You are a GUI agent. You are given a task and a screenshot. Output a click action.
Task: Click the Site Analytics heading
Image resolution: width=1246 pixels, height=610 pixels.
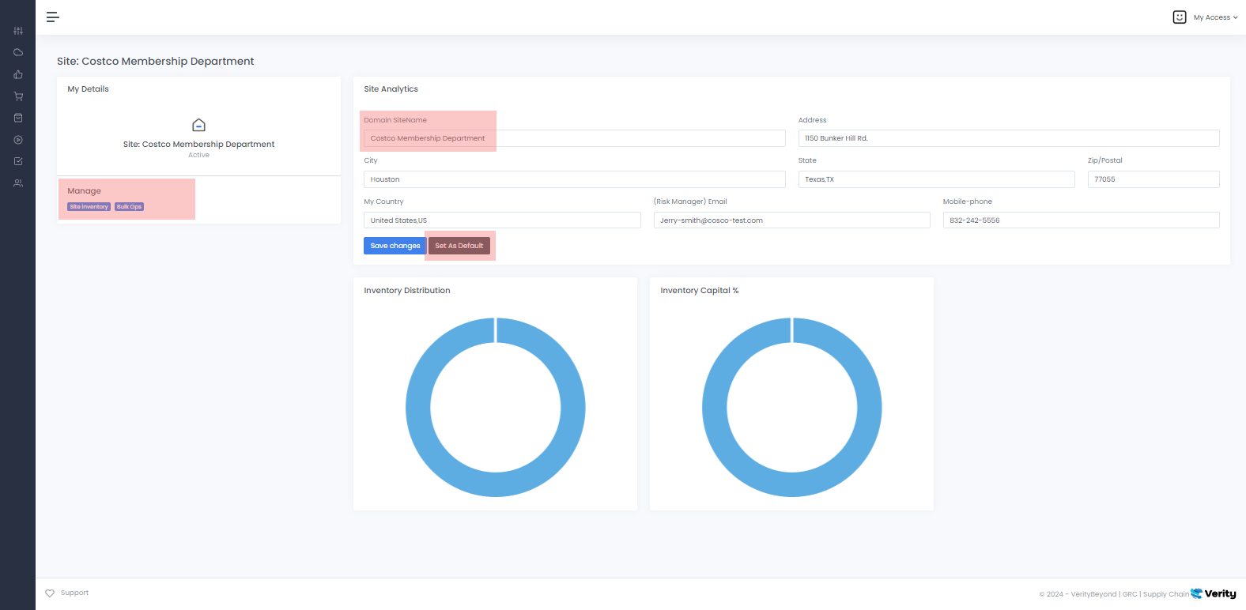[x=391, y=89]
